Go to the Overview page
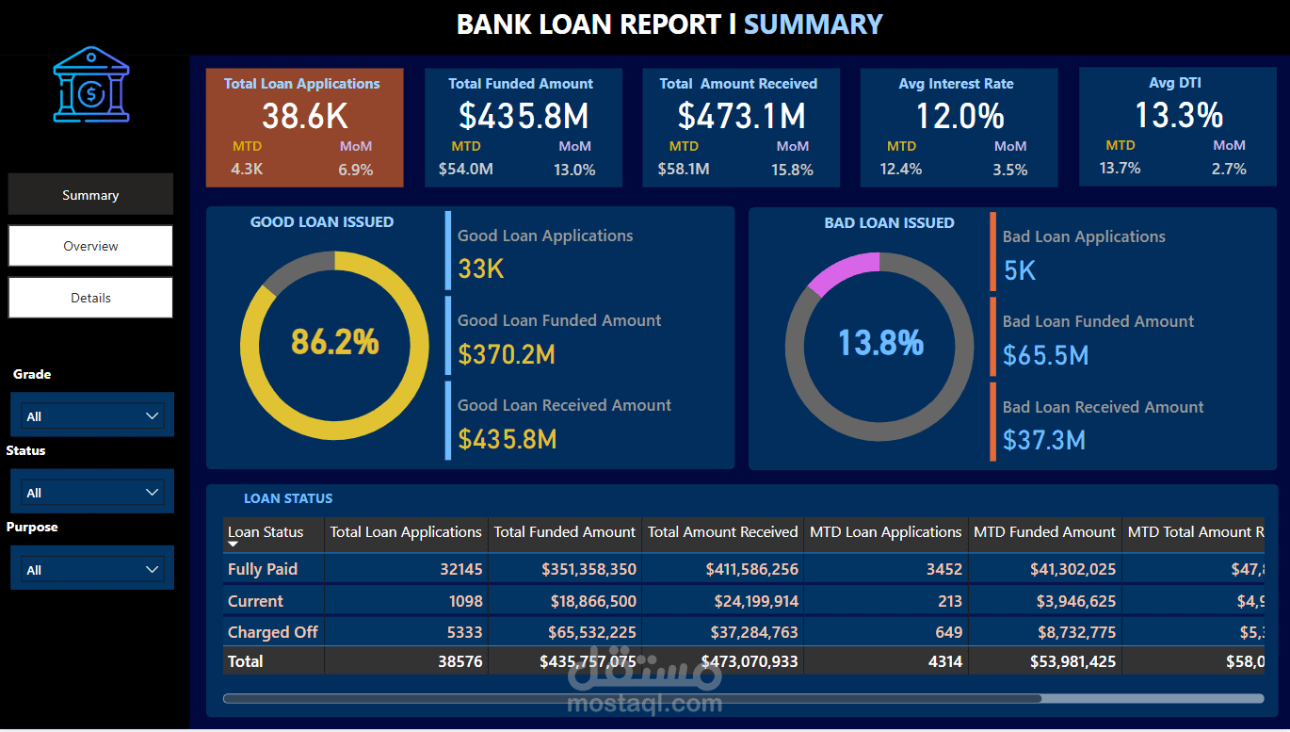The width and height of the screenshot is (1290, 732). click(x=90, y=246)
